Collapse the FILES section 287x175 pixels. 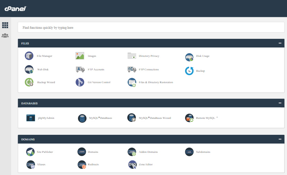tap(280, 43)
